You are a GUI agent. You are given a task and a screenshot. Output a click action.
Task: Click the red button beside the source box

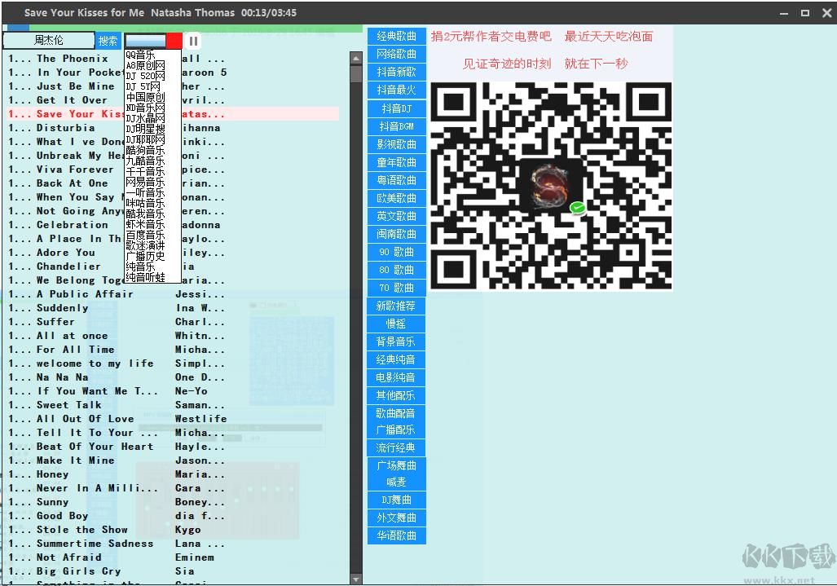[x=174, y=41]
